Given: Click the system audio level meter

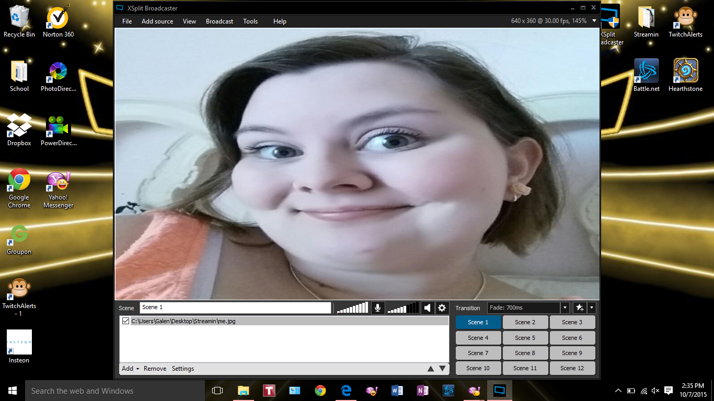Looking at the screenshot, I should (402, 308).
